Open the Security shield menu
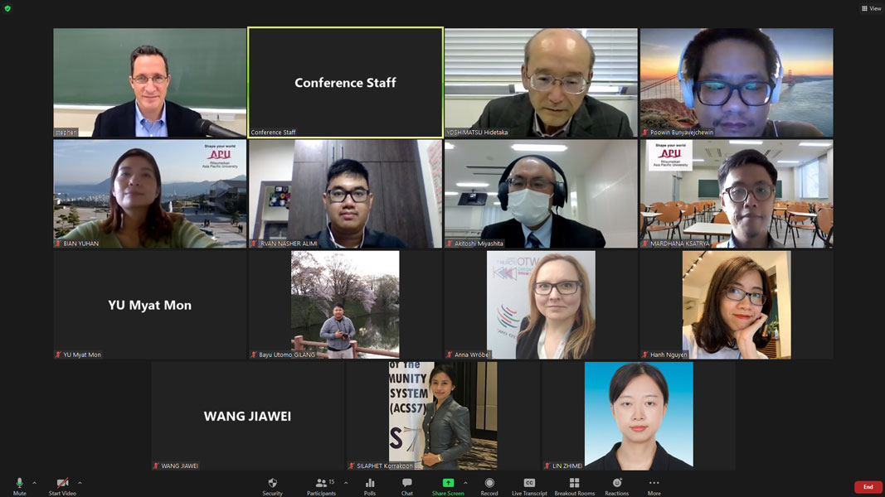The width and height of the screenshot is (885, 497). coord(272,484)
